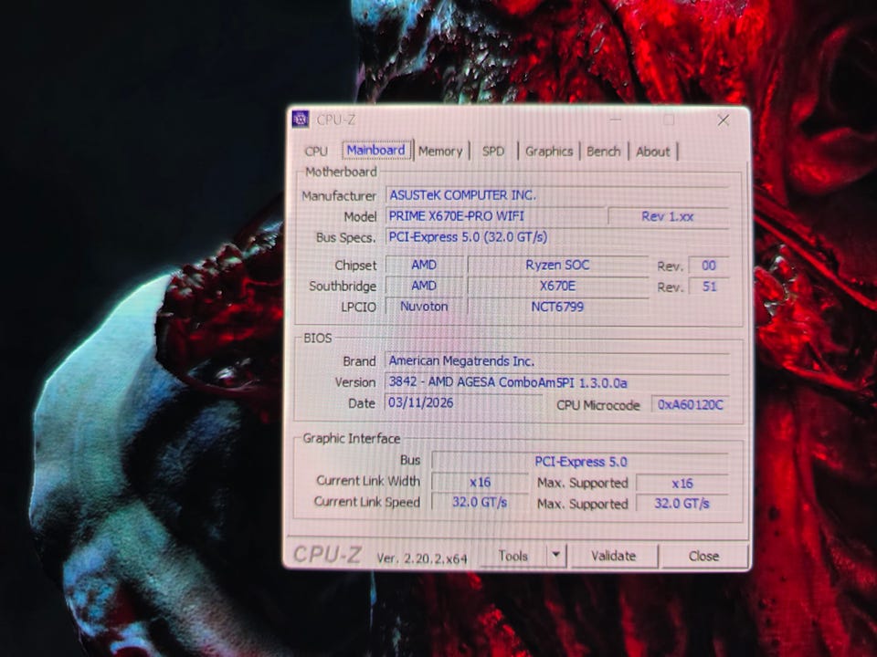Click the southbridge revision 51 value

pos(709,287)
